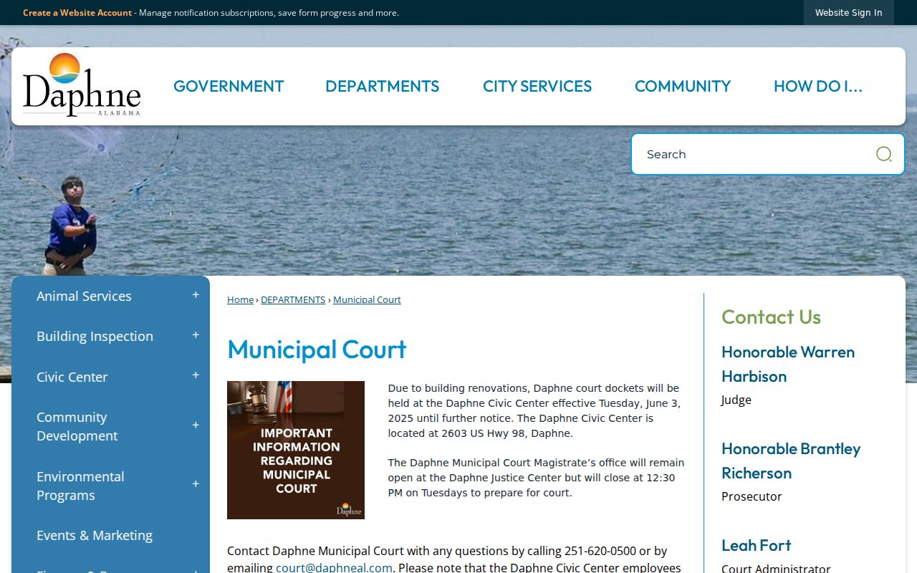Click the Contact Us heading
The width and height of the screenshot is (917, 573).
coord(771,317)
